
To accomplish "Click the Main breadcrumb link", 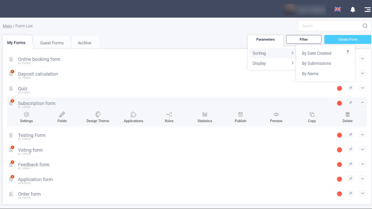I will [7, 26].
